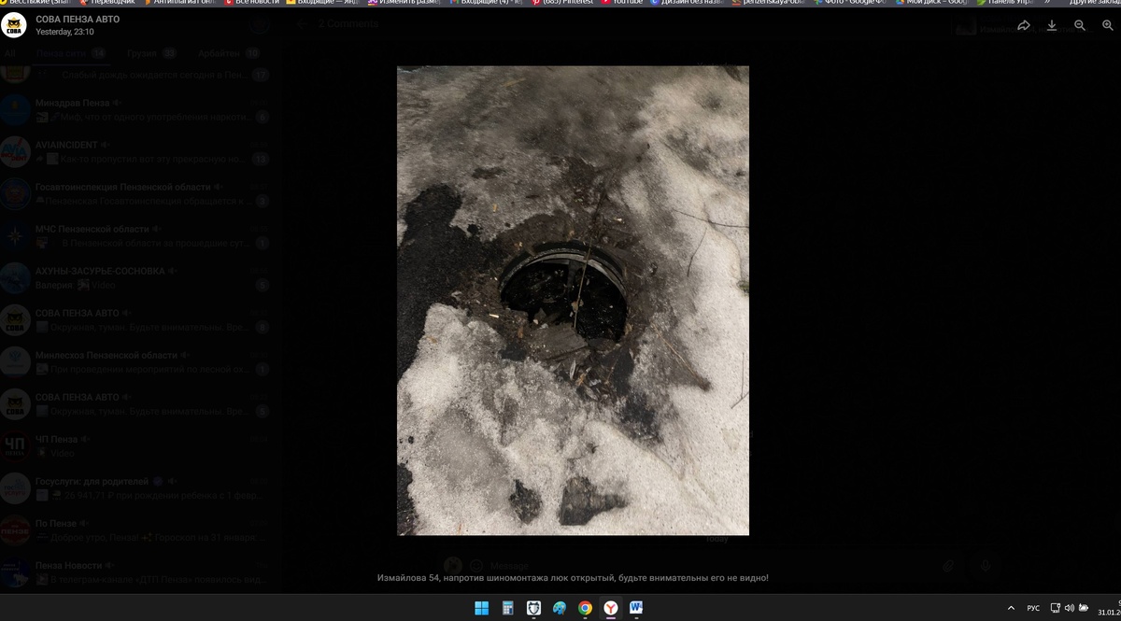Viewport: 1121px width, 621px height.
Task: Open Yandex Browser from the taskbar
Action: (610, 608)
